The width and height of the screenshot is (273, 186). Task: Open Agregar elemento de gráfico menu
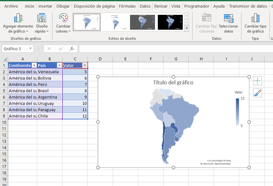click(18, 23)
